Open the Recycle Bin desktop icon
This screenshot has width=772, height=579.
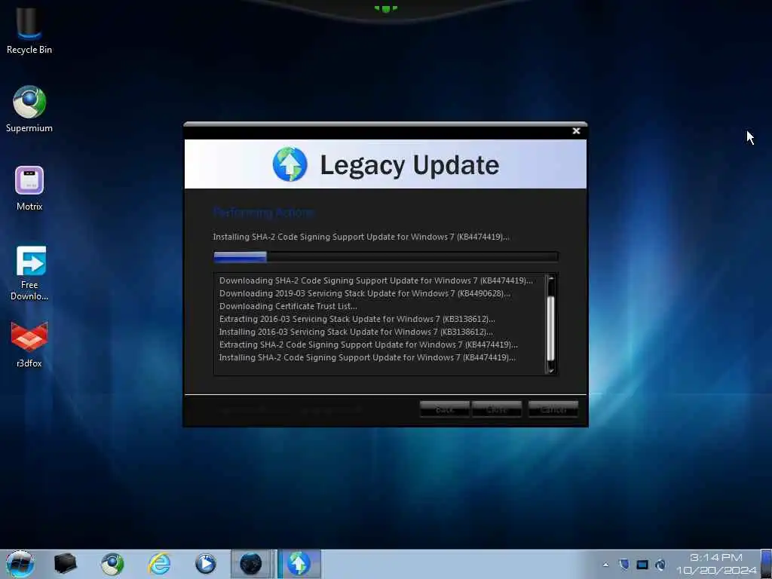tap(29, 29)
